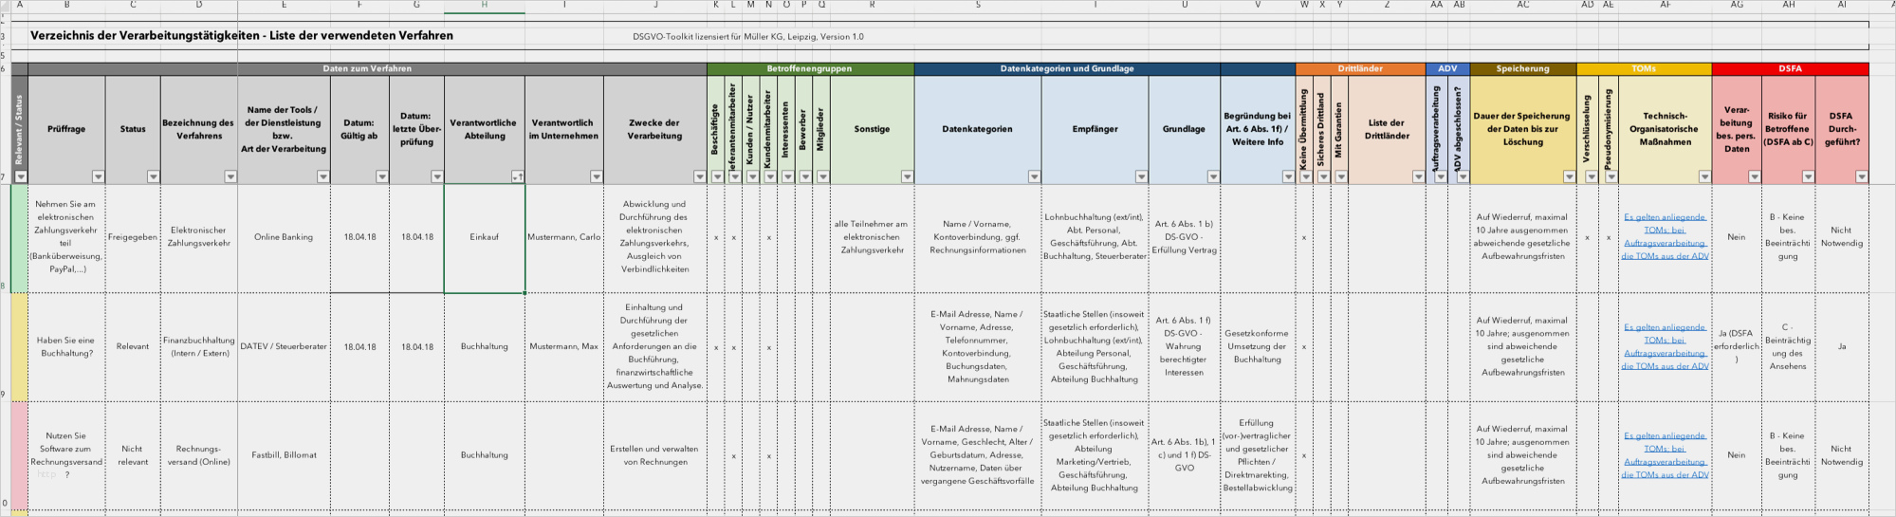Select the column H header
This screenshot has width=1896, height=517.
tap(484, 6)
